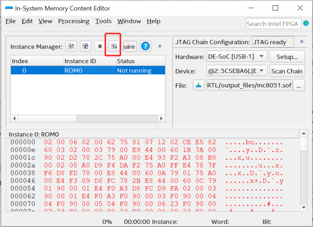Image resolution: width=313 pixels, height=227 pixels.
Task: Open the Edit menu
Action: pyautogui.click(x=27, y=21)
